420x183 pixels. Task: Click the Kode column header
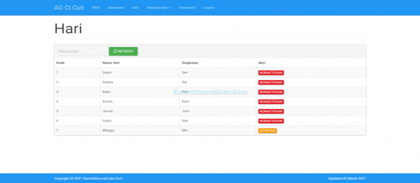(x=60, y=63)
